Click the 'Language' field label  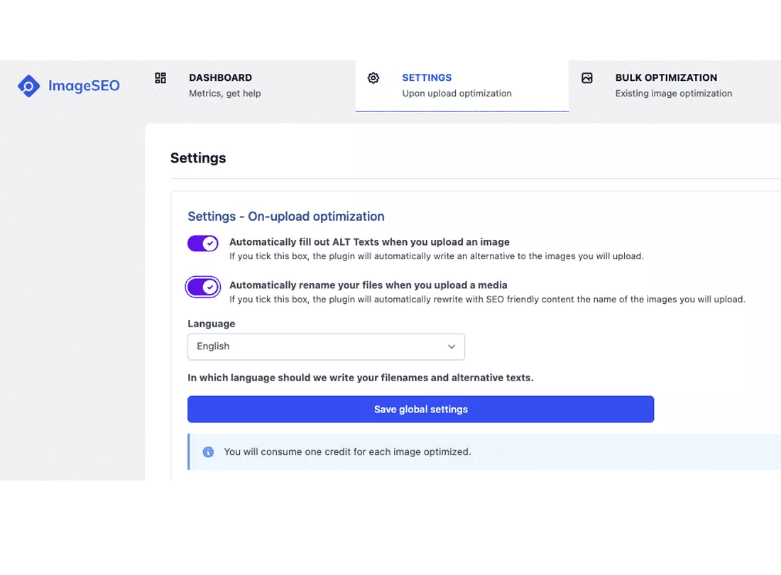[211, 324]
